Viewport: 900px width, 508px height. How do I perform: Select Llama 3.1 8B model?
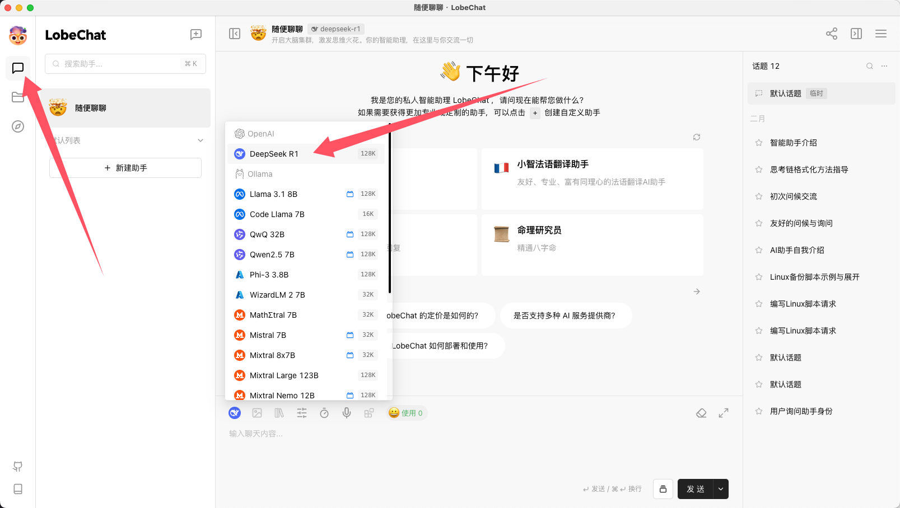306,194
